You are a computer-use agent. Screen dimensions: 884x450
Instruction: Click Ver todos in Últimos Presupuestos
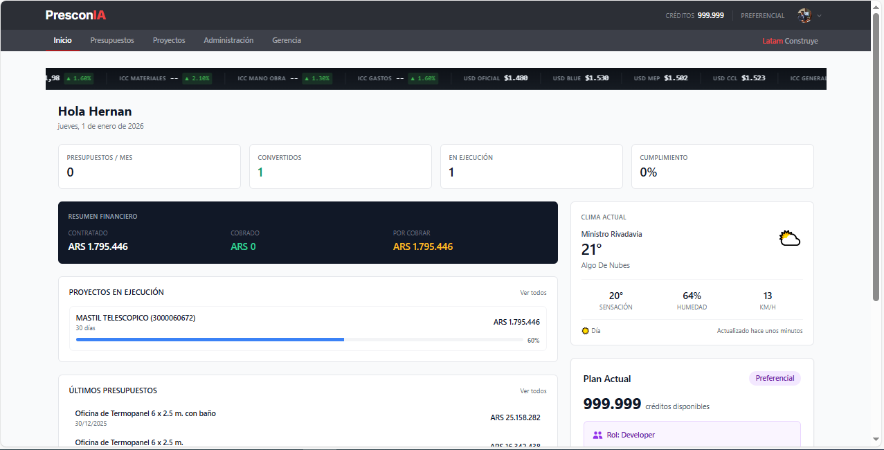coord(532,390)
